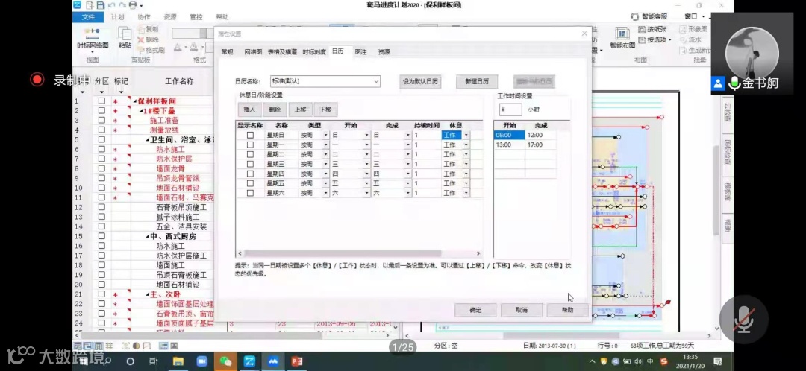Open WeChat from the taskbar
806x371 pixels.
click(225, 361)
